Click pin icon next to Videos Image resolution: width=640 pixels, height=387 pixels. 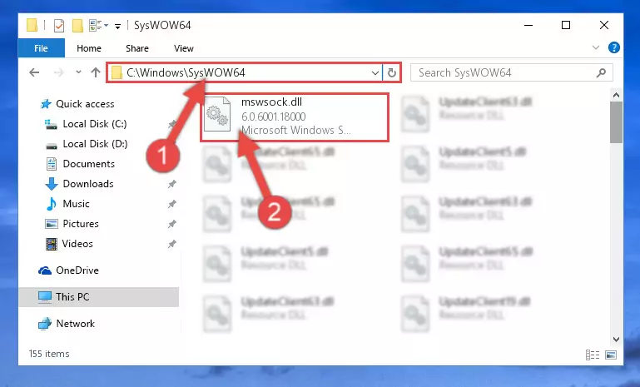click(x=171, y=244)
